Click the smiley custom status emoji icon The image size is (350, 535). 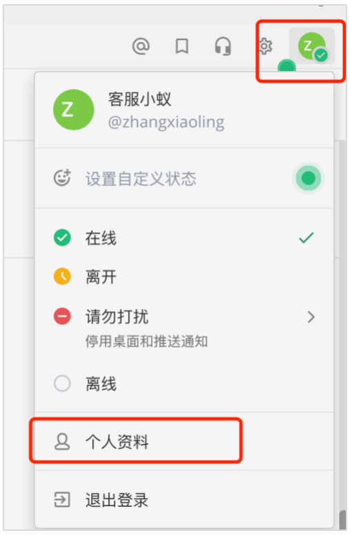tap(63, 178)
